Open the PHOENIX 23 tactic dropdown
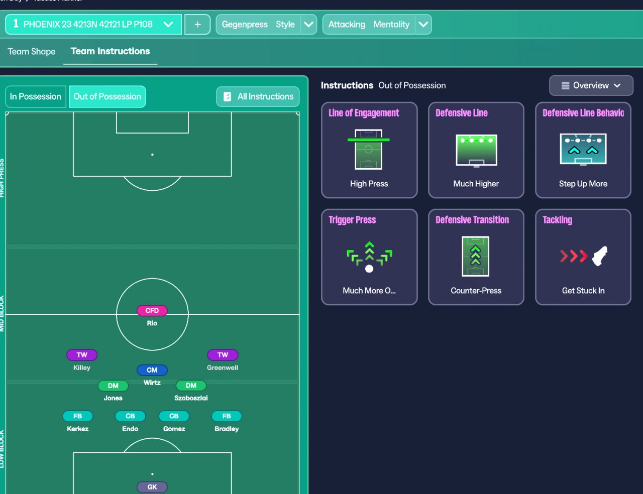The image size is (643, 494). pyautogui.click(x=93, y=24)
